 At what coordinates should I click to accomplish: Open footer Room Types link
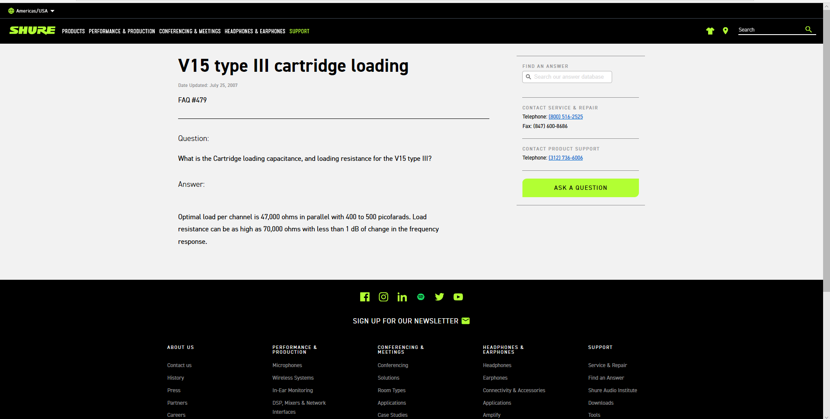pyautogui.click(x=392, y=390)
